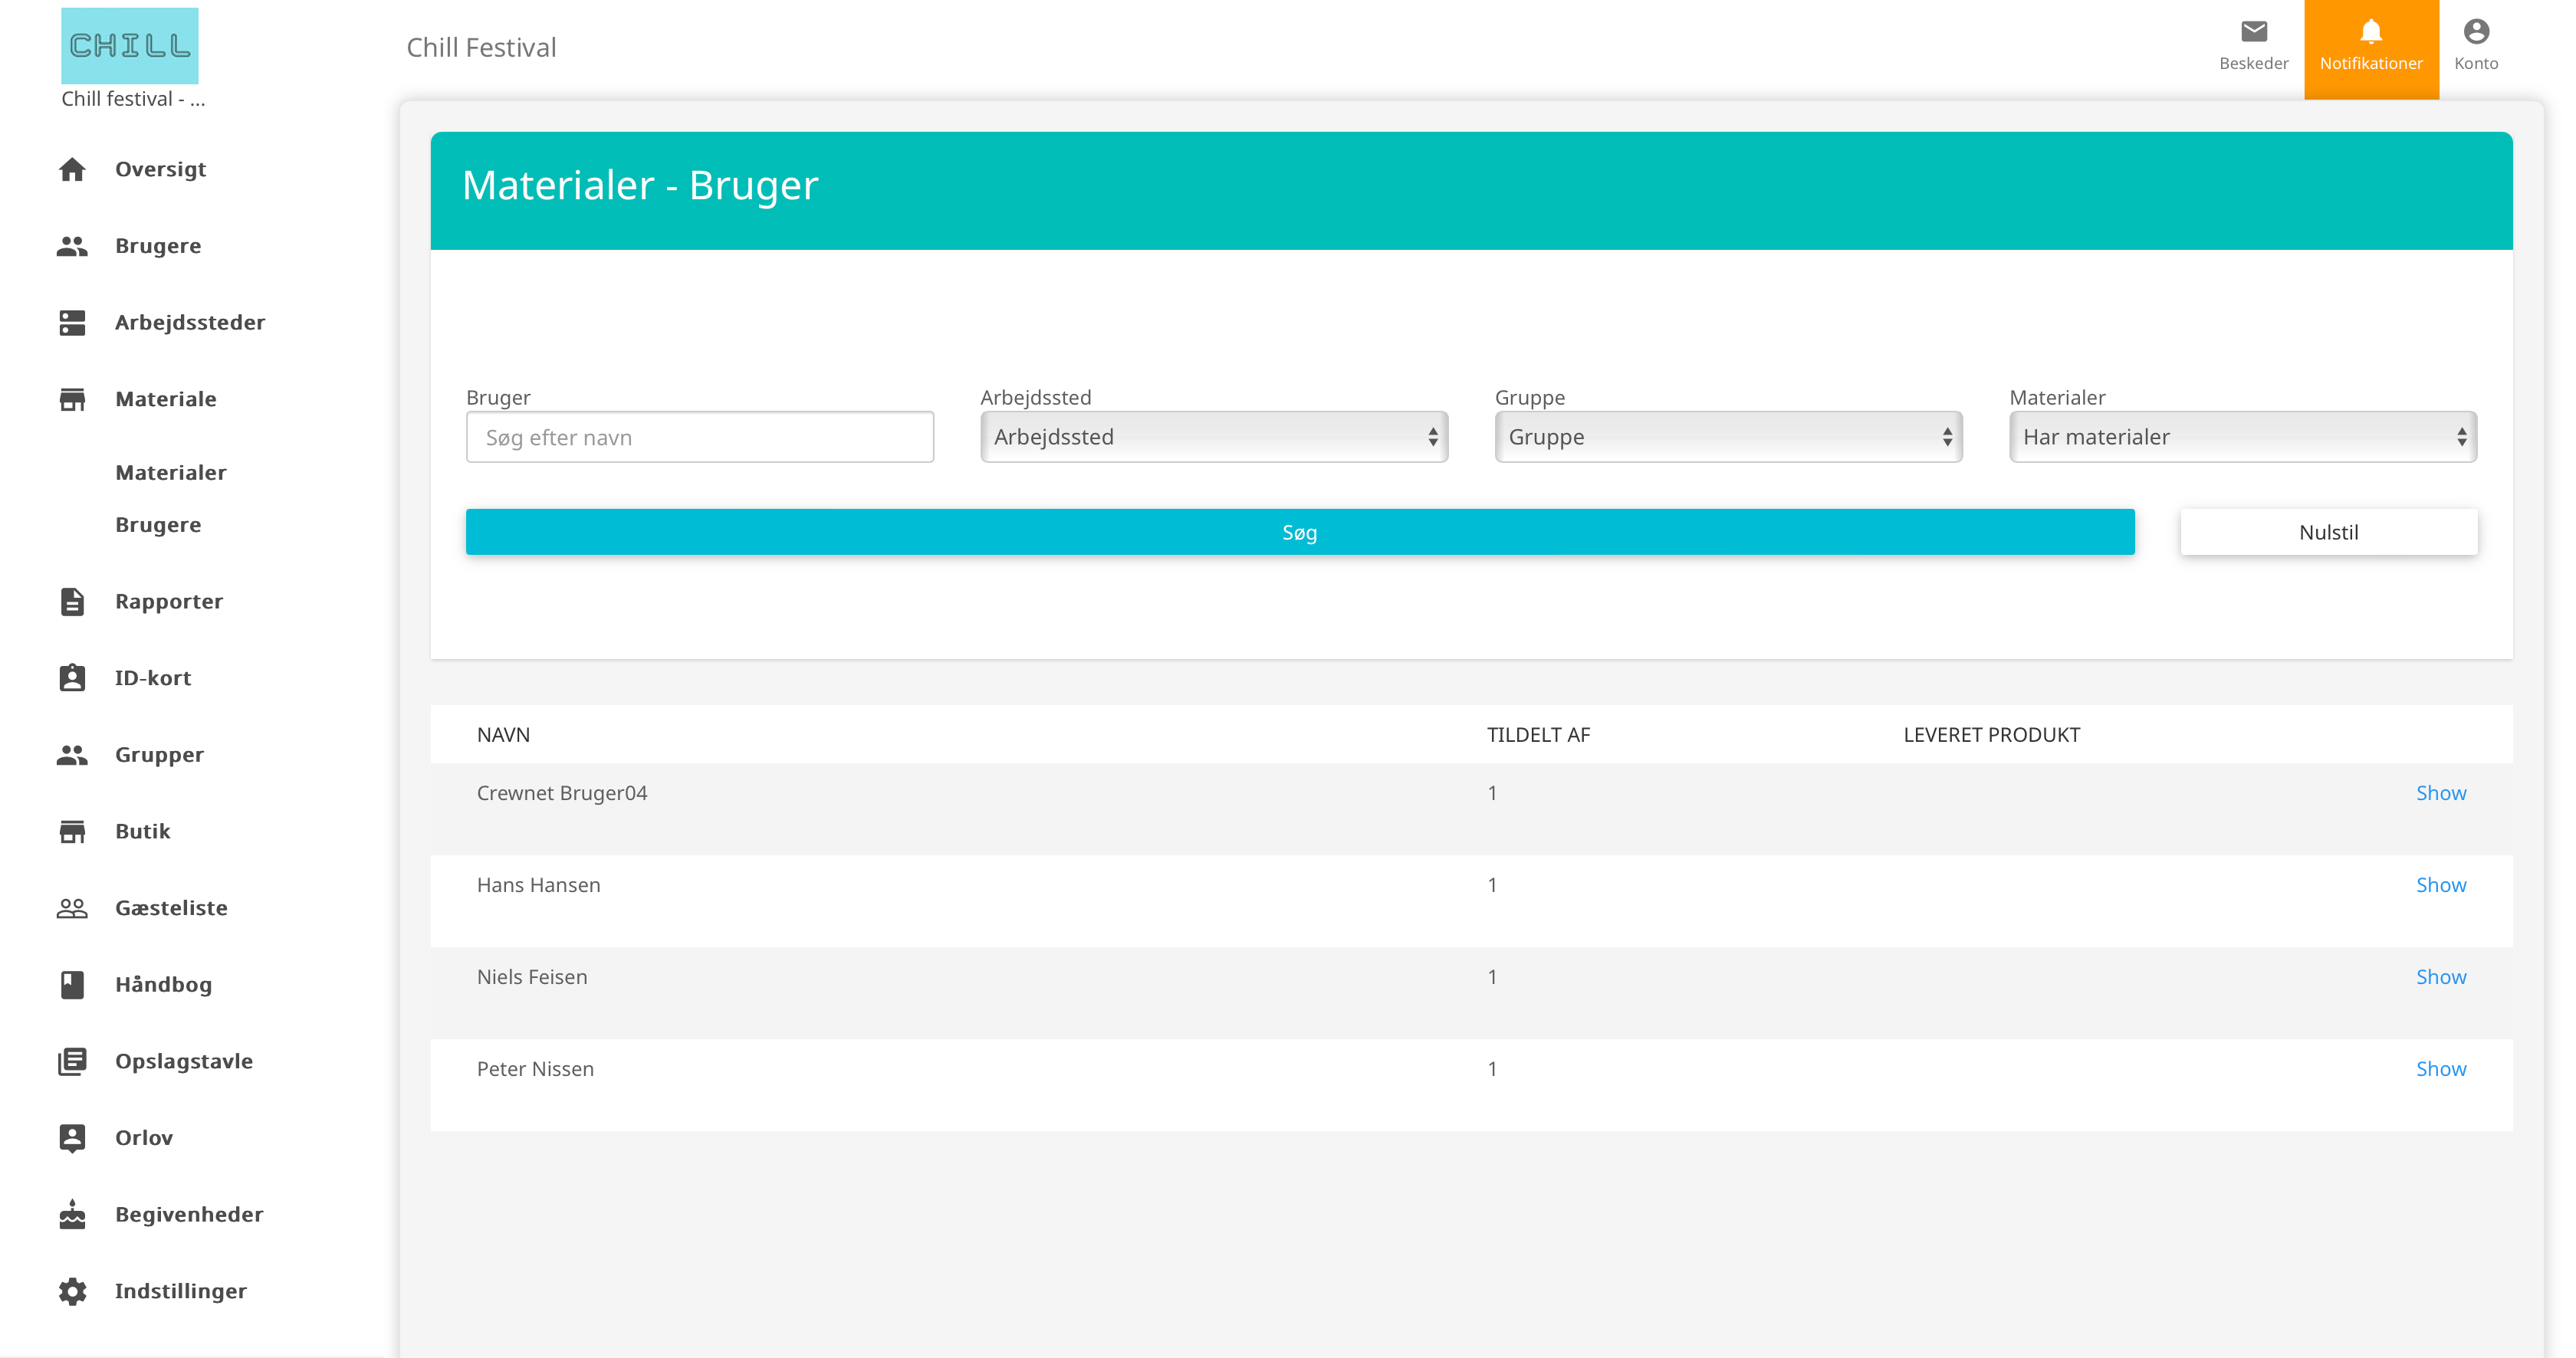Click the Brugere people icon in sidebar

click(x=72, y=246)
